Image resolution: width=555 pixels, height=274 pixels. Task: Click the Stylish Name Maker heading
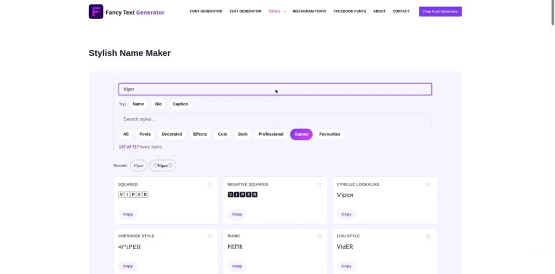(x=130, y=53)
